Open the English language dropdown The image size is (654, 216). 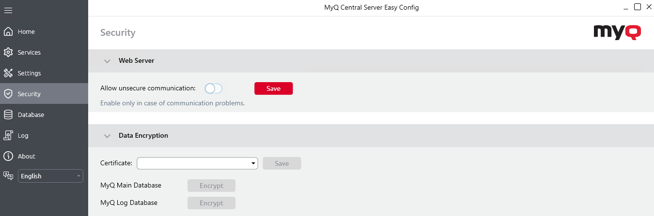point(50,176)
